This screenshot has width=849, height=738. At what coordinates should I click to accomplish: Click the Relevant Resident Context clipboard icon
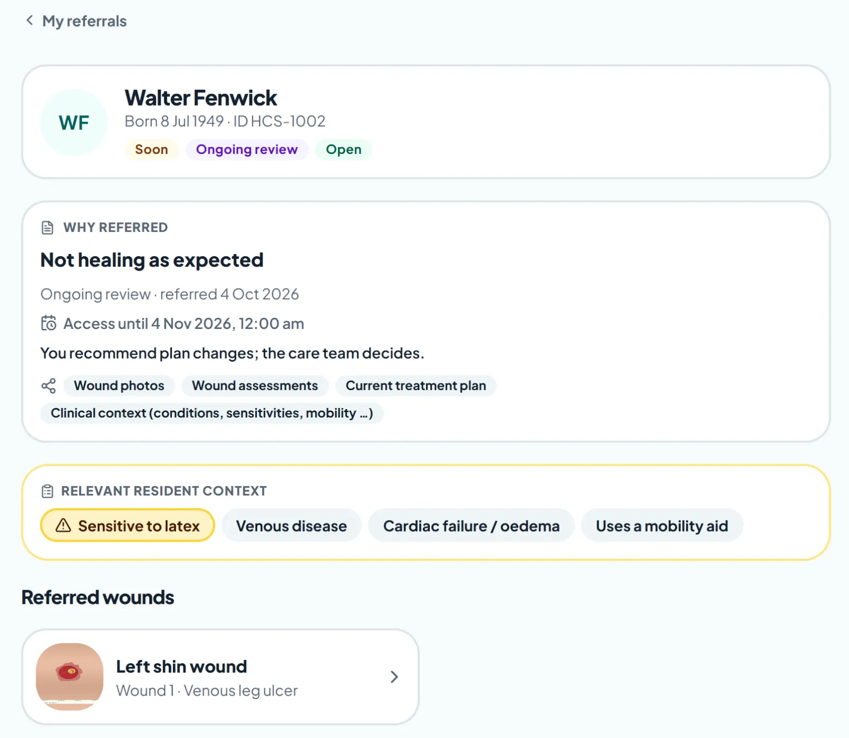pos(47,491)
